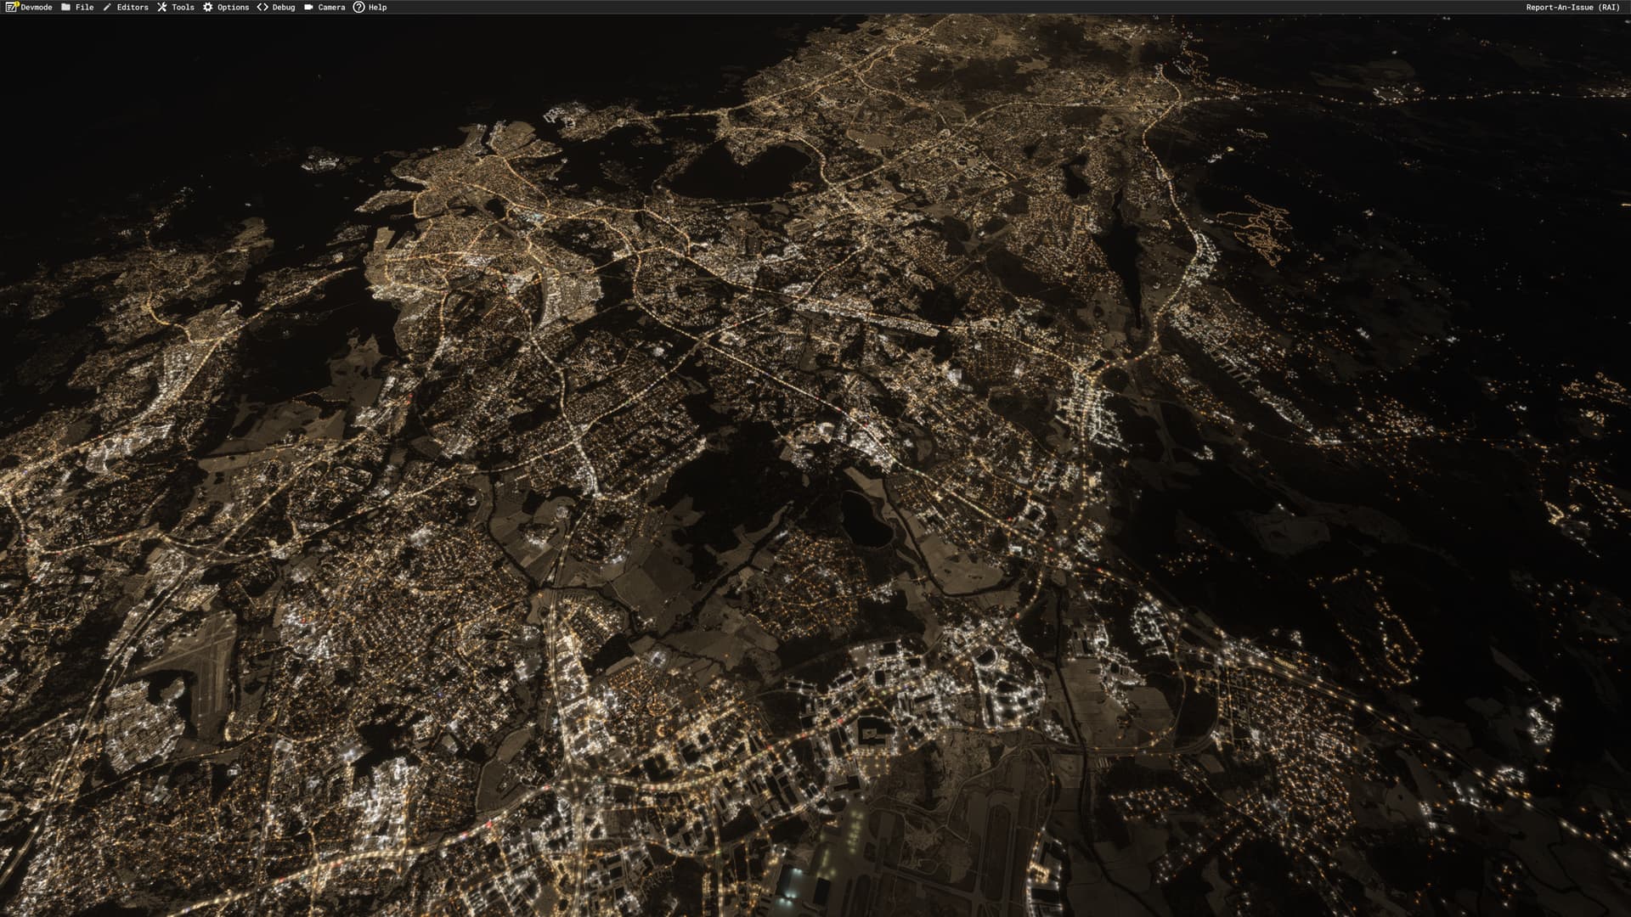Click the Help question mark icon
The width and height of the screenshot is (1631, 917).
click(x=359, y=7)
